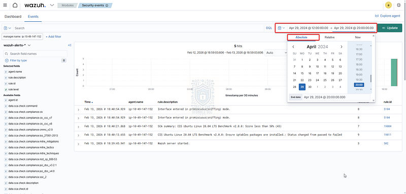This screenshot has height=194, width=406.
Task: Select the Relative tab in date popover
Action: 329,37
